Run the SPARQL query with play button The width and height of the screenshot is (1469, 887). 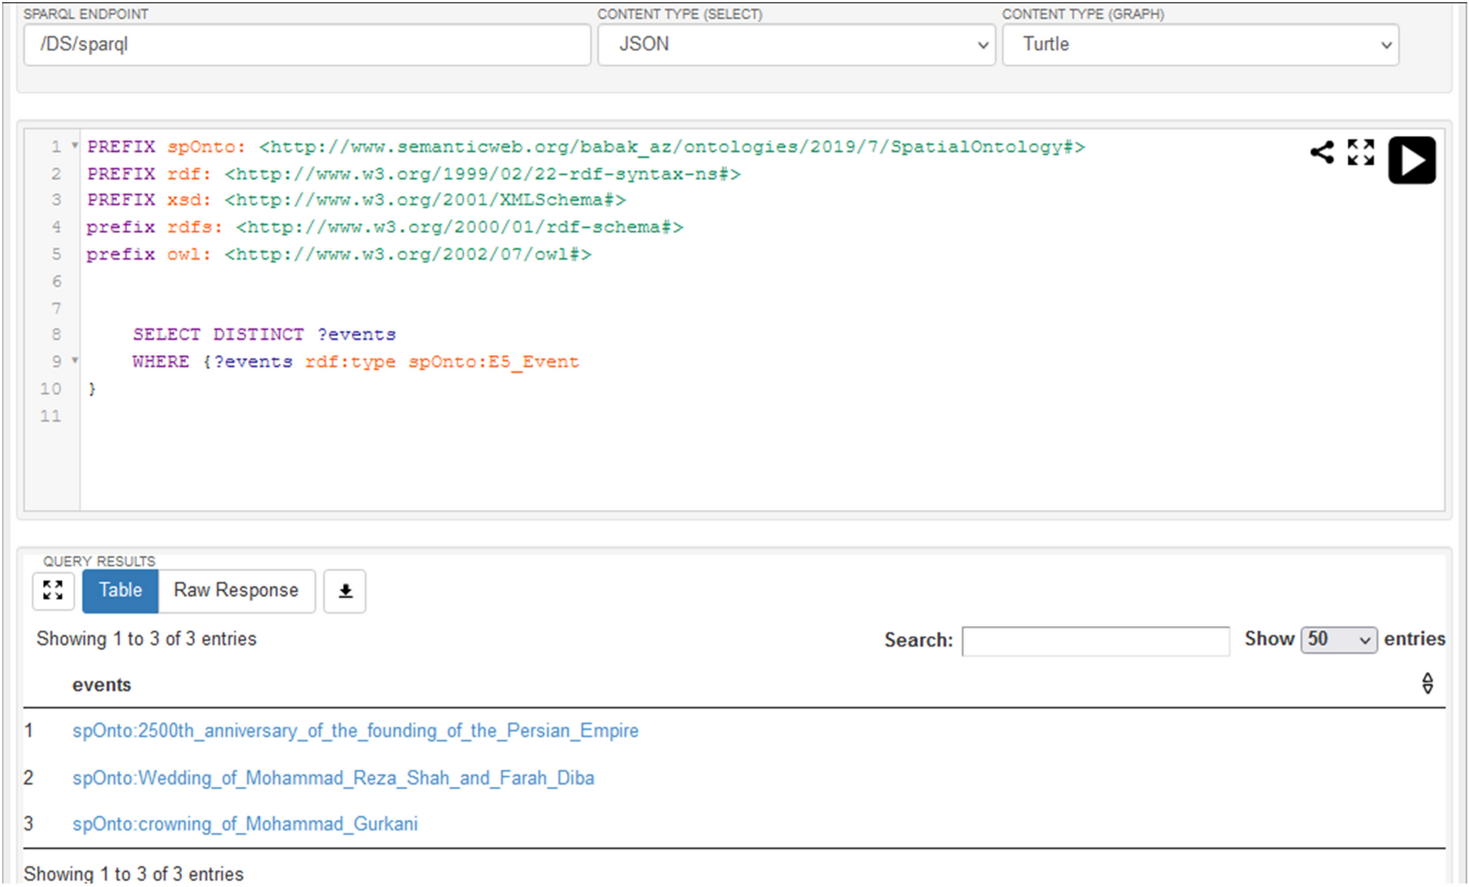[x=1411, y=160]
